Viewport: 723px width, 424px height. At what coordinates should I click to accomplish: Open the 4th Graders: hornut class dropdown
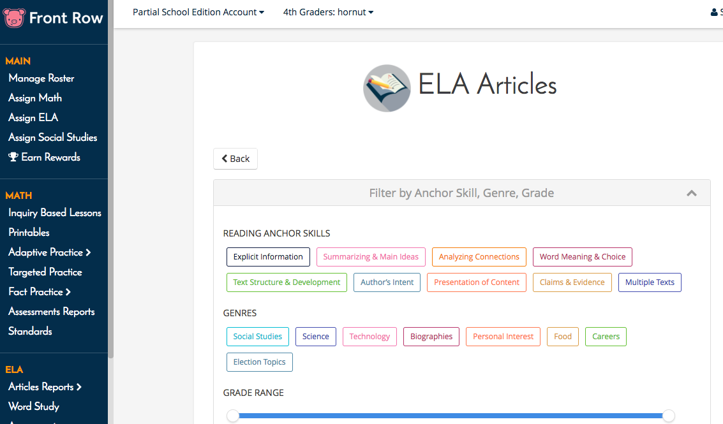tap(328, 13)
